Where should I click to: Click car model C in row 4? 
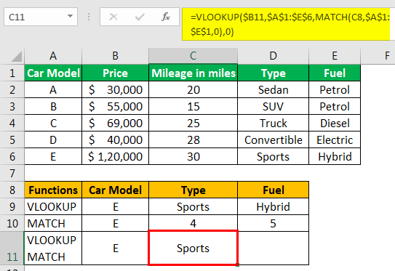53,123
